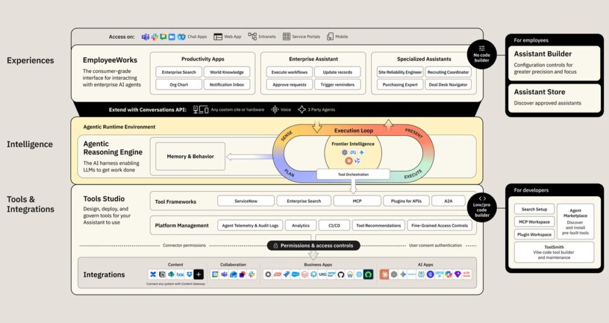Click the ADP icon under Business Apps
Viewport: 609px width, 323px height.
pyautogui.click(x=277, y=275)
